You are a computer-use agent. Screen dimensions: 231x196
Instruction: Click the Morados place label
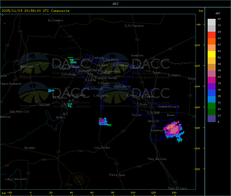[30, 148]
